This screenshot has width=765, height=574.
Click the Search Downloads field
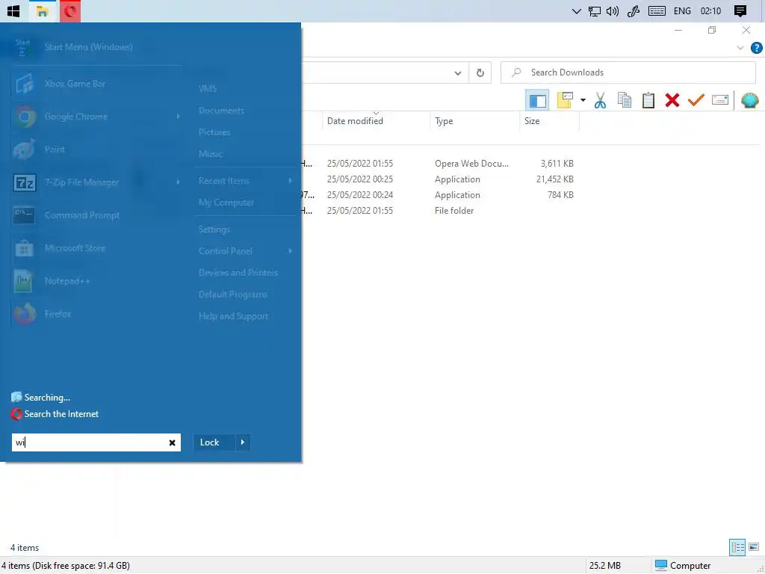[628, 72]
